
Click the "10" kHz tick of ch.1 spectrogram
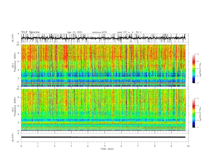(18, 45)
